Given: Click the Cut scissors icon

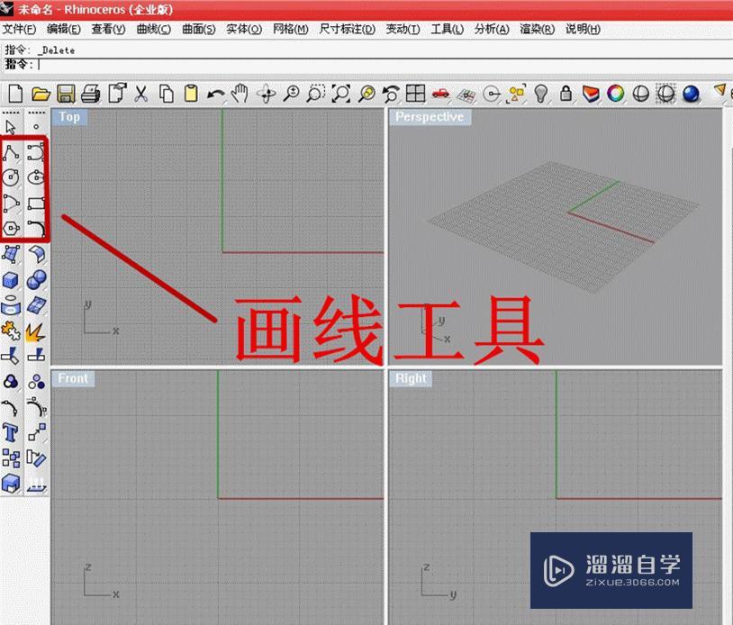Looking at the screenshot, I should click(140, 94).
